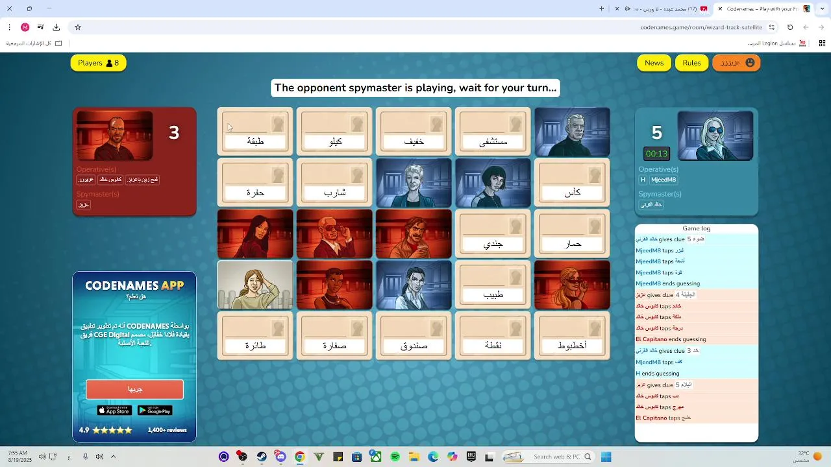Tap the word card صندوق
Screen dimensions: 831x467
414,336
